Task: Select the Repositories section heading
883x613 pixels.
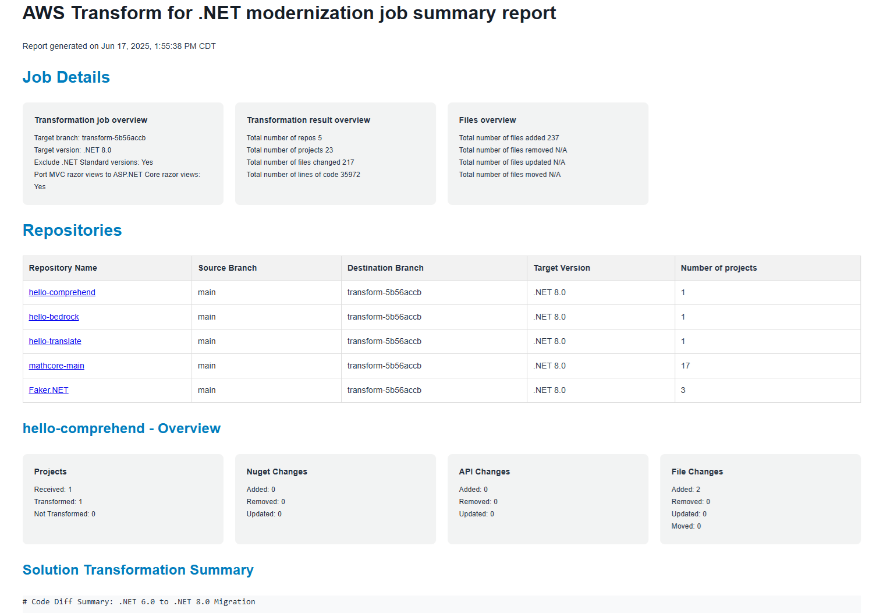Action: 72,231
